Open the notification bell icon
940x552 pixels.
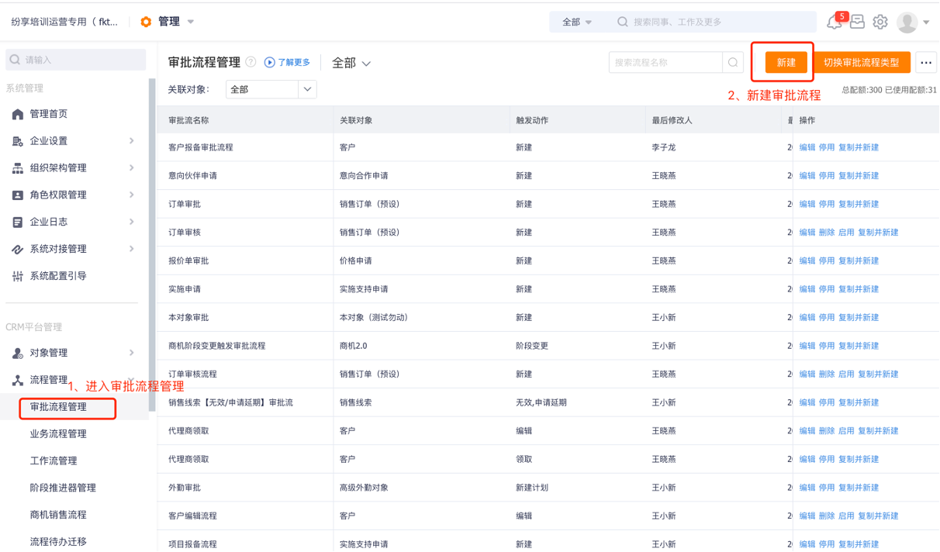tap(835, 22)
